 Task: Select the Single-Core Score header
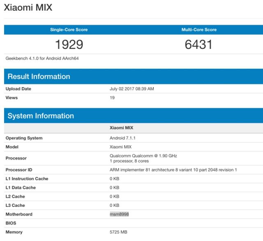69,30
